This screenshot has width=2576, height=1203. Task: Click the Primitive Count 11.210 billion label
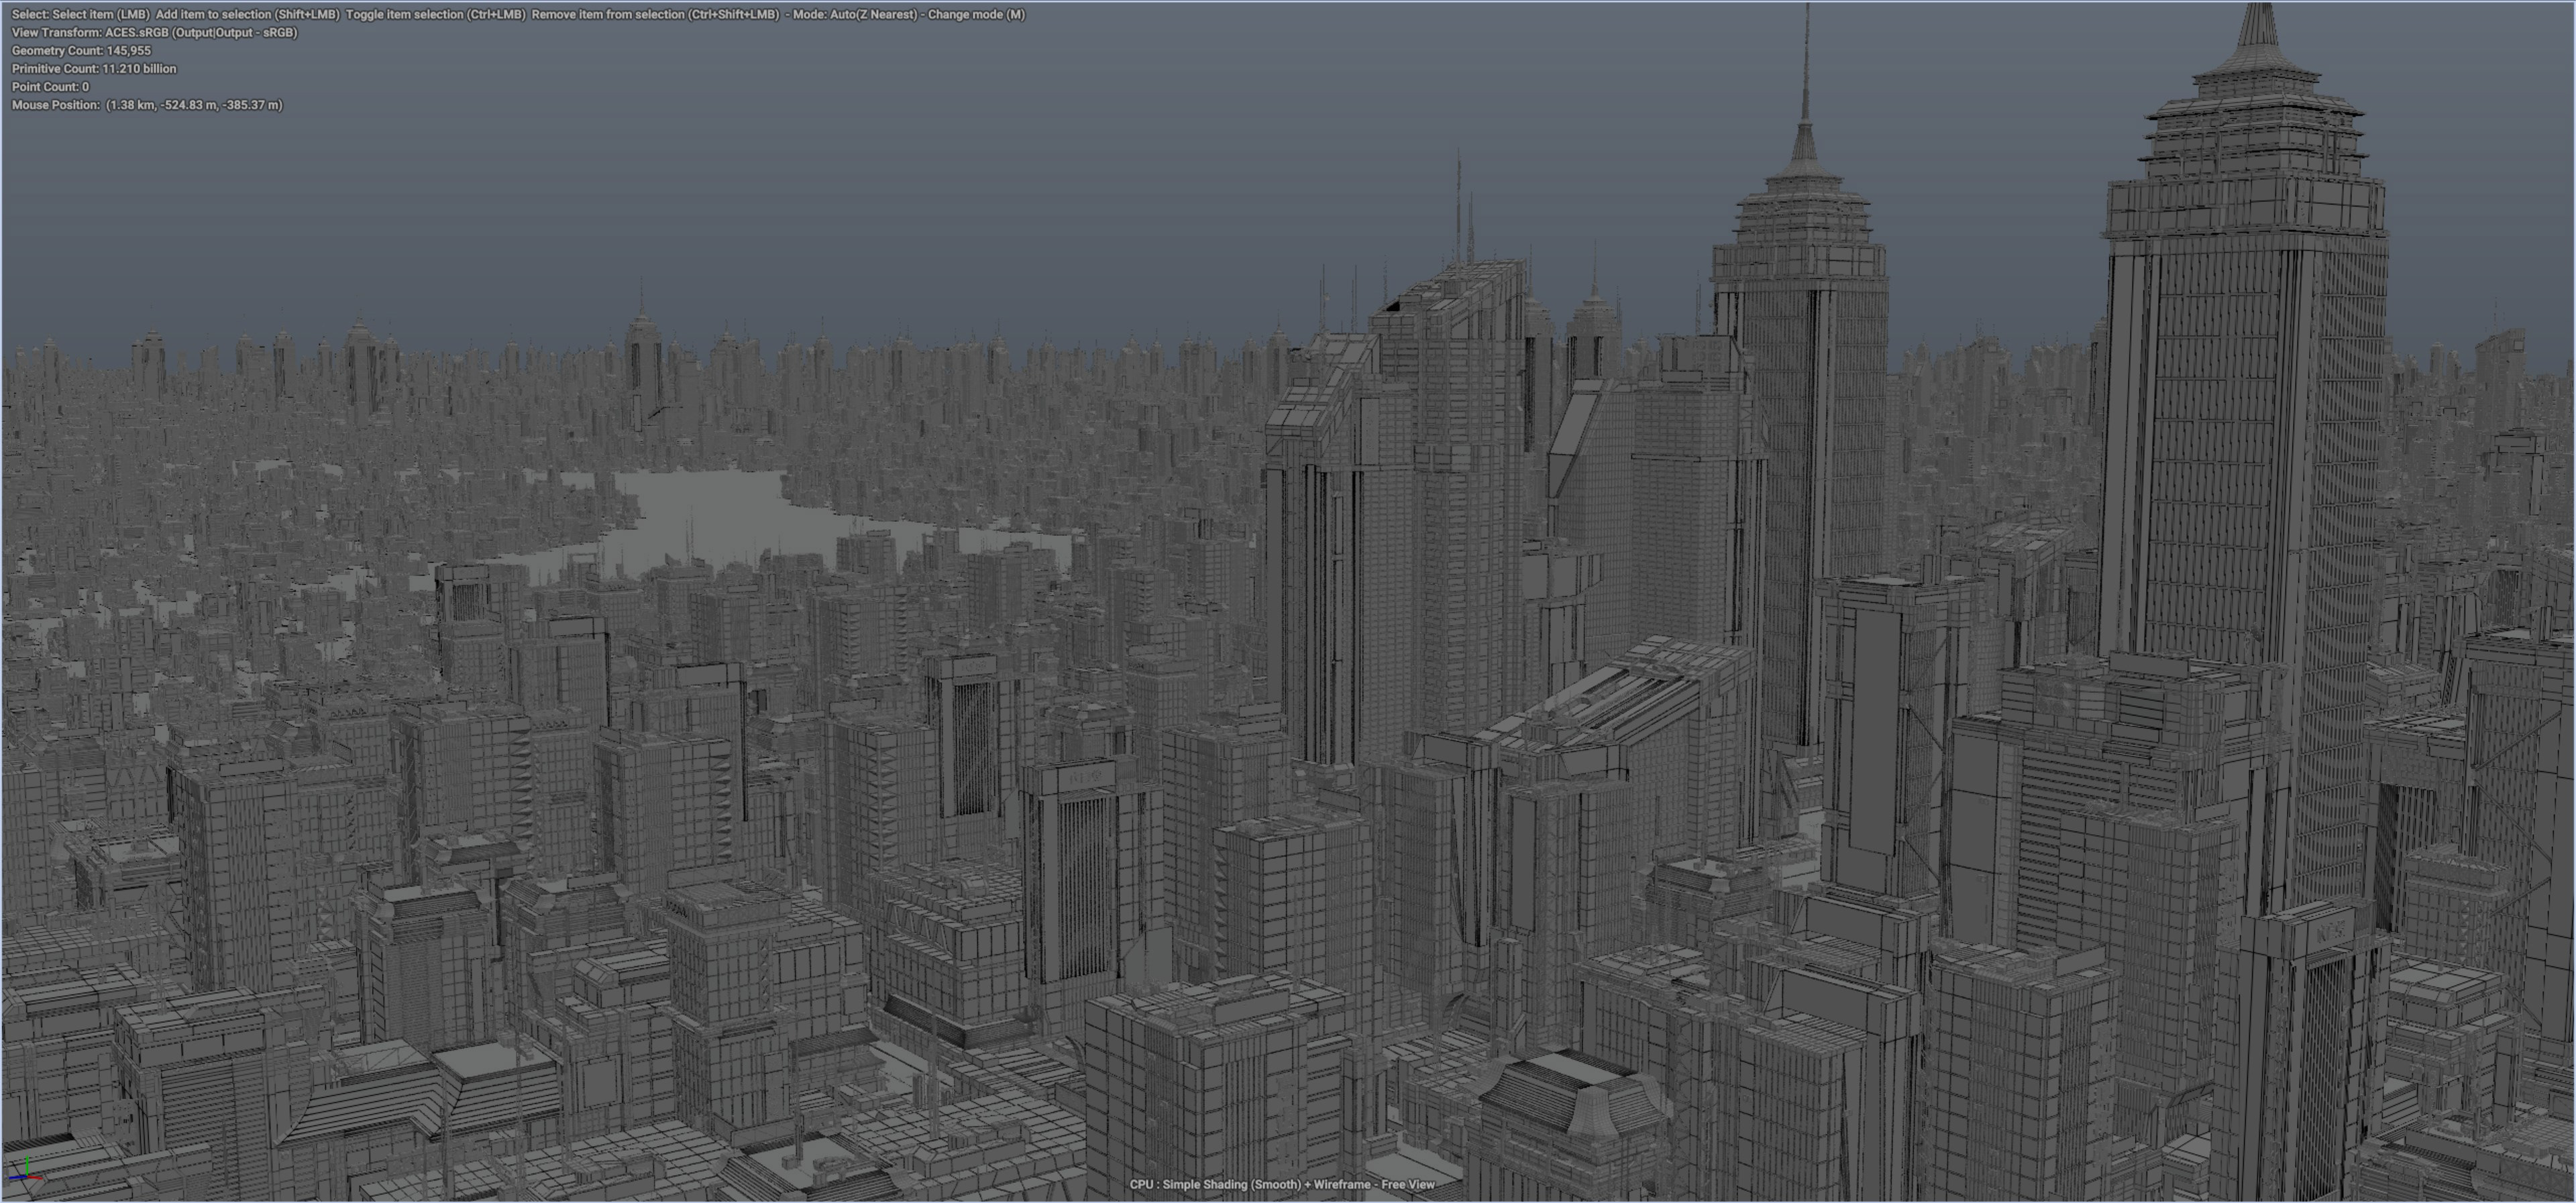(x=94, y=68)
